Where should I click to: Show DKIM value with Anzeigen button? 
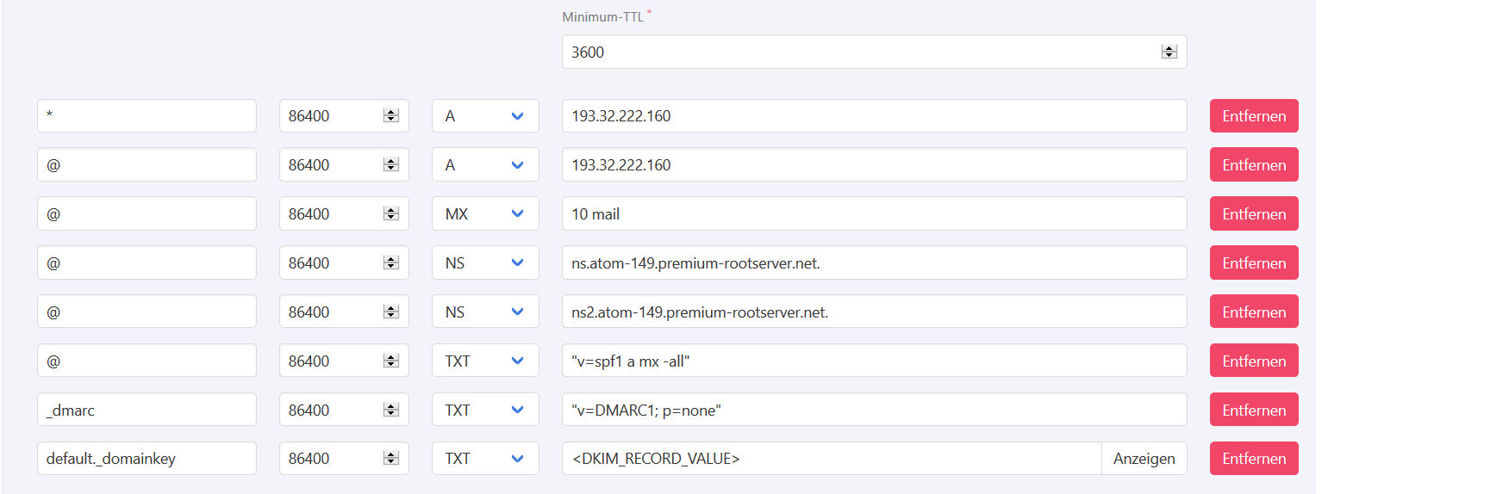click(x=1144, y=459)
